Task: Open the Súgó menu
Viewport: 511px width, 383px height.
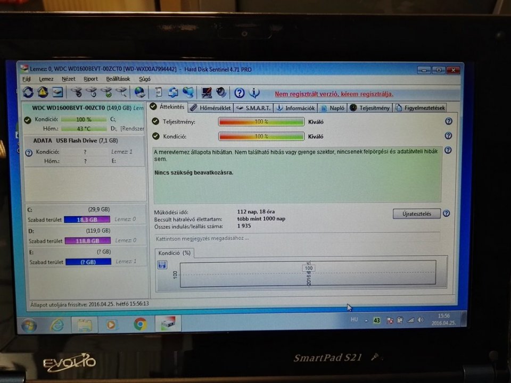Action: click(x=145, y=79)
